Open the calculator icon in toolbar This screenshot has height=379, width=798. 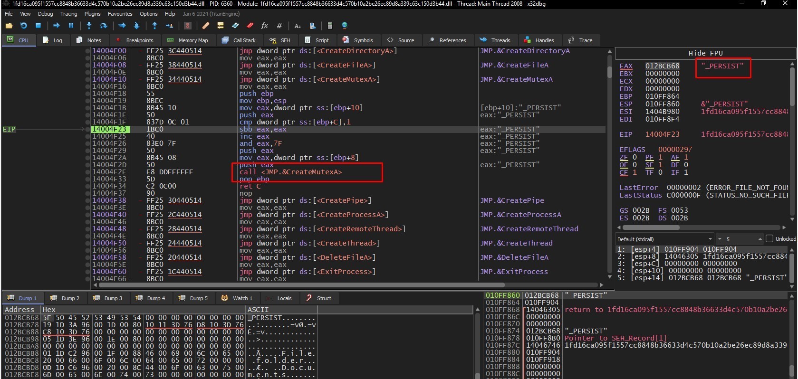[x=330, y=26]
